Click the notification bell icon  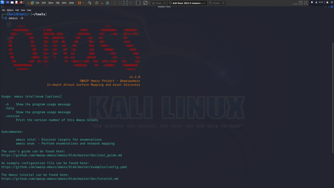312,2
